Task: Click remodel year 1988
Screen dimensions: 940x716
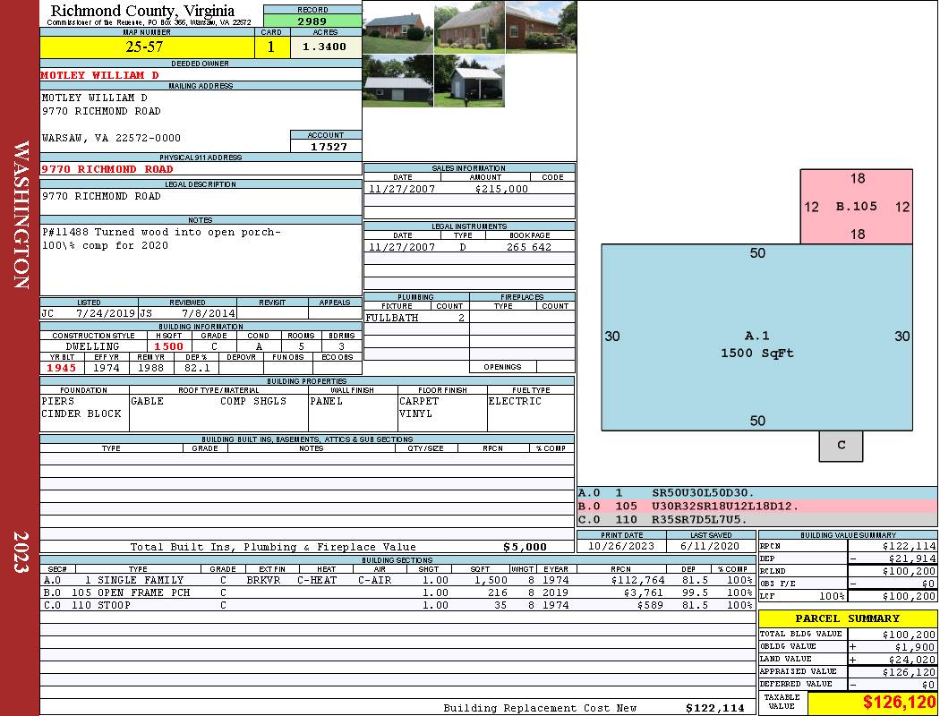Action: pyautogui.click(x=150, y=368)
